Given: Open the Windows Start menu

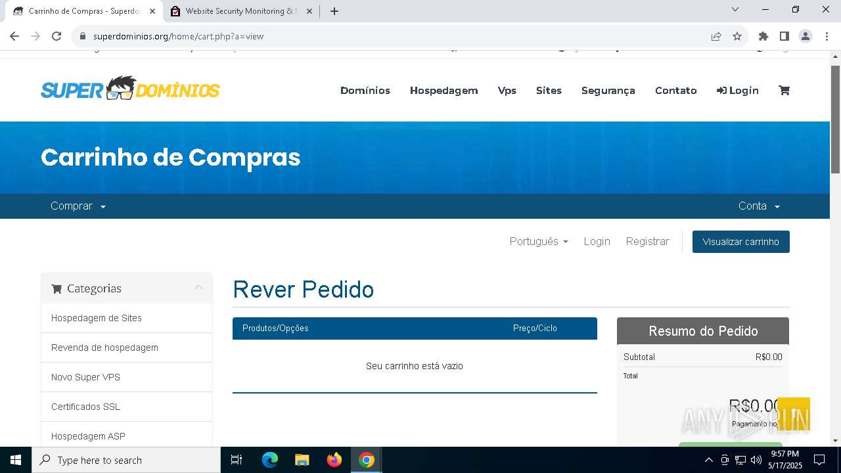Looking at the screenshot, I should [x=16, y=460].
